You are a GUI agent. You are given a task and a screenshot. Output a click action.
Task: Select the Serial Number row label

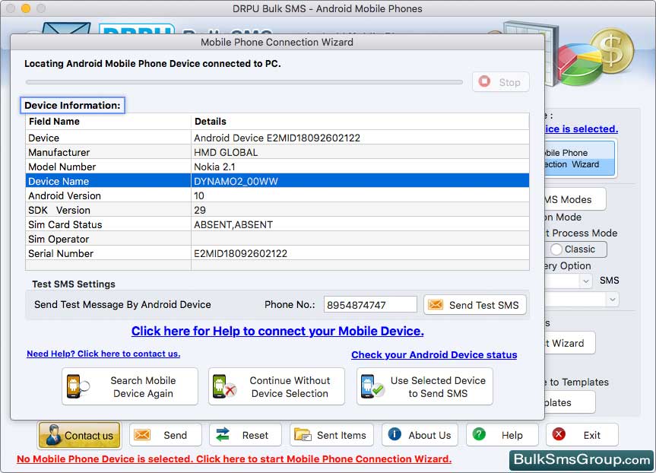[61, 254]
